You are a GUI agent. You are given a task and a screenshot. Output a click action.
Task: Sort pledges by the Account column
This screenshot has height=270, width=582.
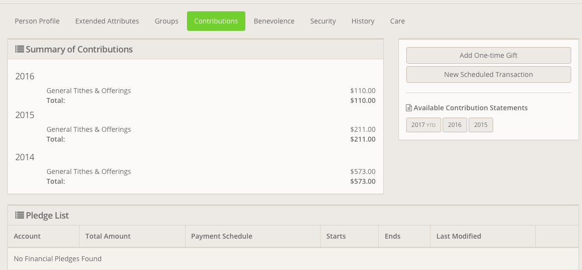27,236
